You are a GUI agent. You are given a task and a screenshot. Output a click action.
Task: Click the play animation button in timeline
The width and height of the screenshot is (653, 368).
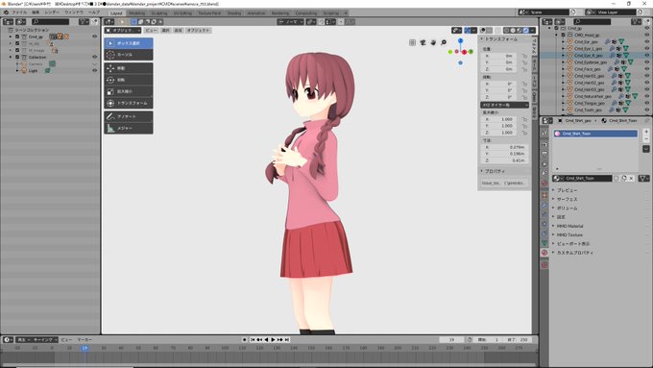pos(273,340)
